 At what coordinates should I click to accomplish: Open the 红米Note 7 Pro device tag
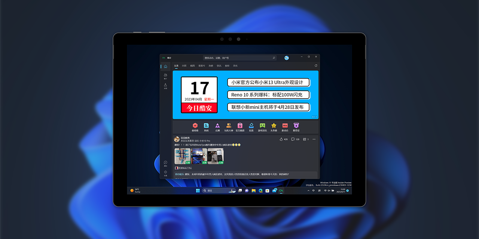[x=183, y=168]
